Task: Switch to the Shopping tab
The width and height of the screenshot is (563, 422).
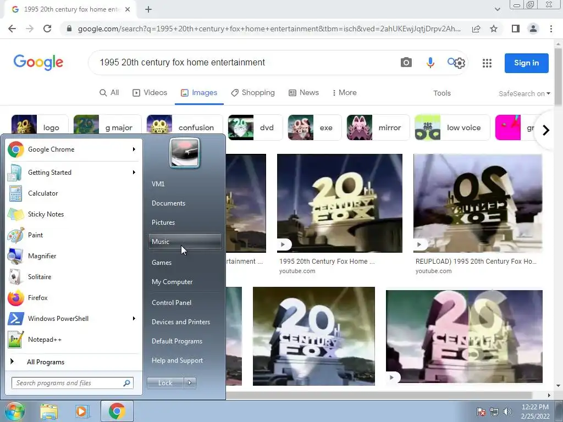Action: (x=253, y=92)
